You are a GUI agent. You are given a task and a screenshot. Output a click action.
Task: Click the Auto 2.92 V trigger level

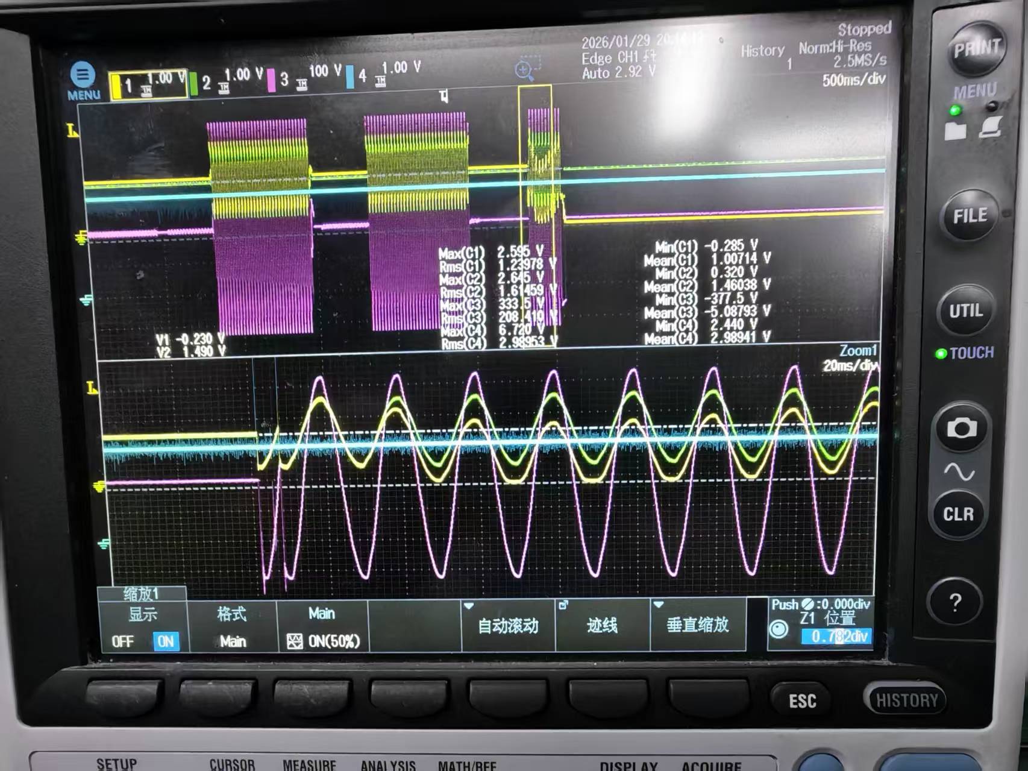pos(619,72)
